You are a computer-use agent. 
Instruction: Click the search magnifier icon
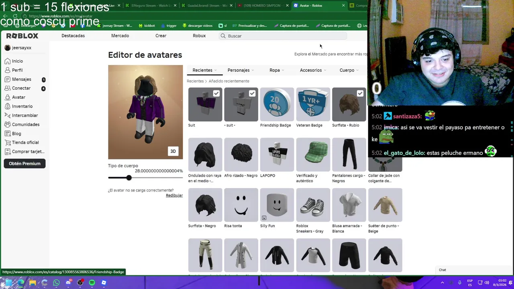pos(223,36)
